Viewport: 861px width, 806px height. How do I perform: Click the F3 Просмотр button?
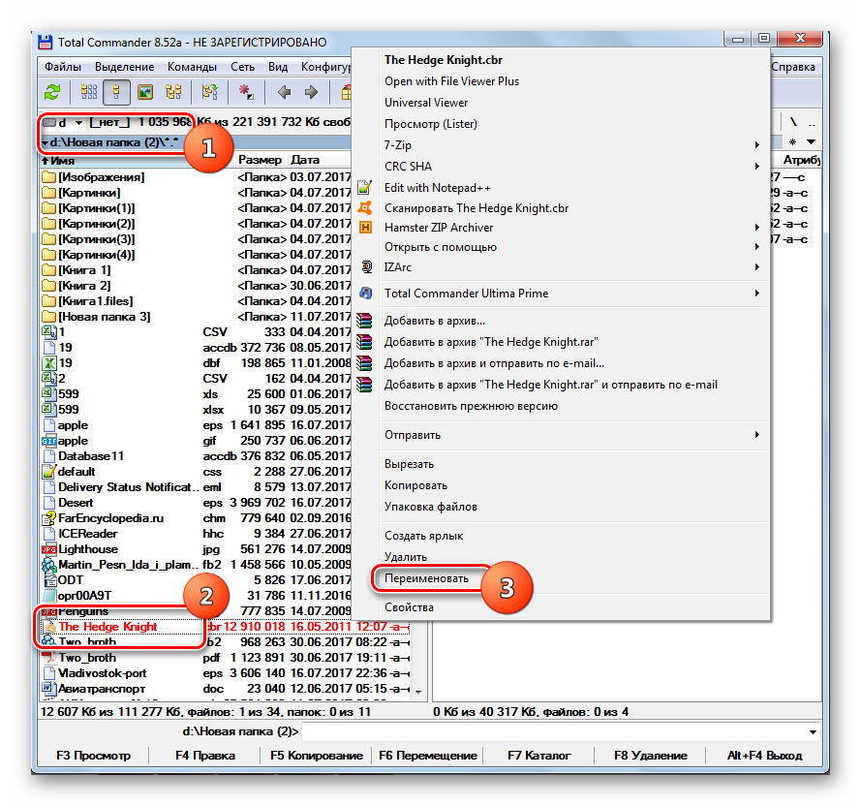point(93,756)
